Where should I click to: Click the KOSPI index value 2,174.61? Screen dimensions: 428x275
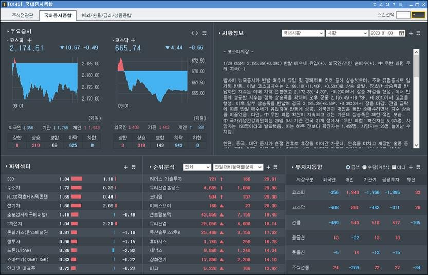click(x=26, y=48)
